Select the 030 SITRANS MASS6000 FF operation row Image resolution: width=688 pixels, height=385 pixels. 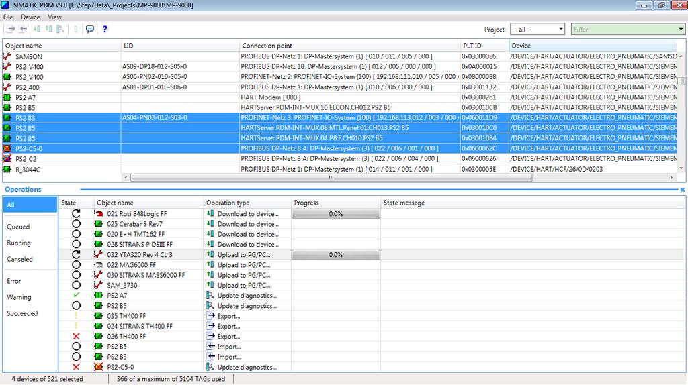[372, 275]
